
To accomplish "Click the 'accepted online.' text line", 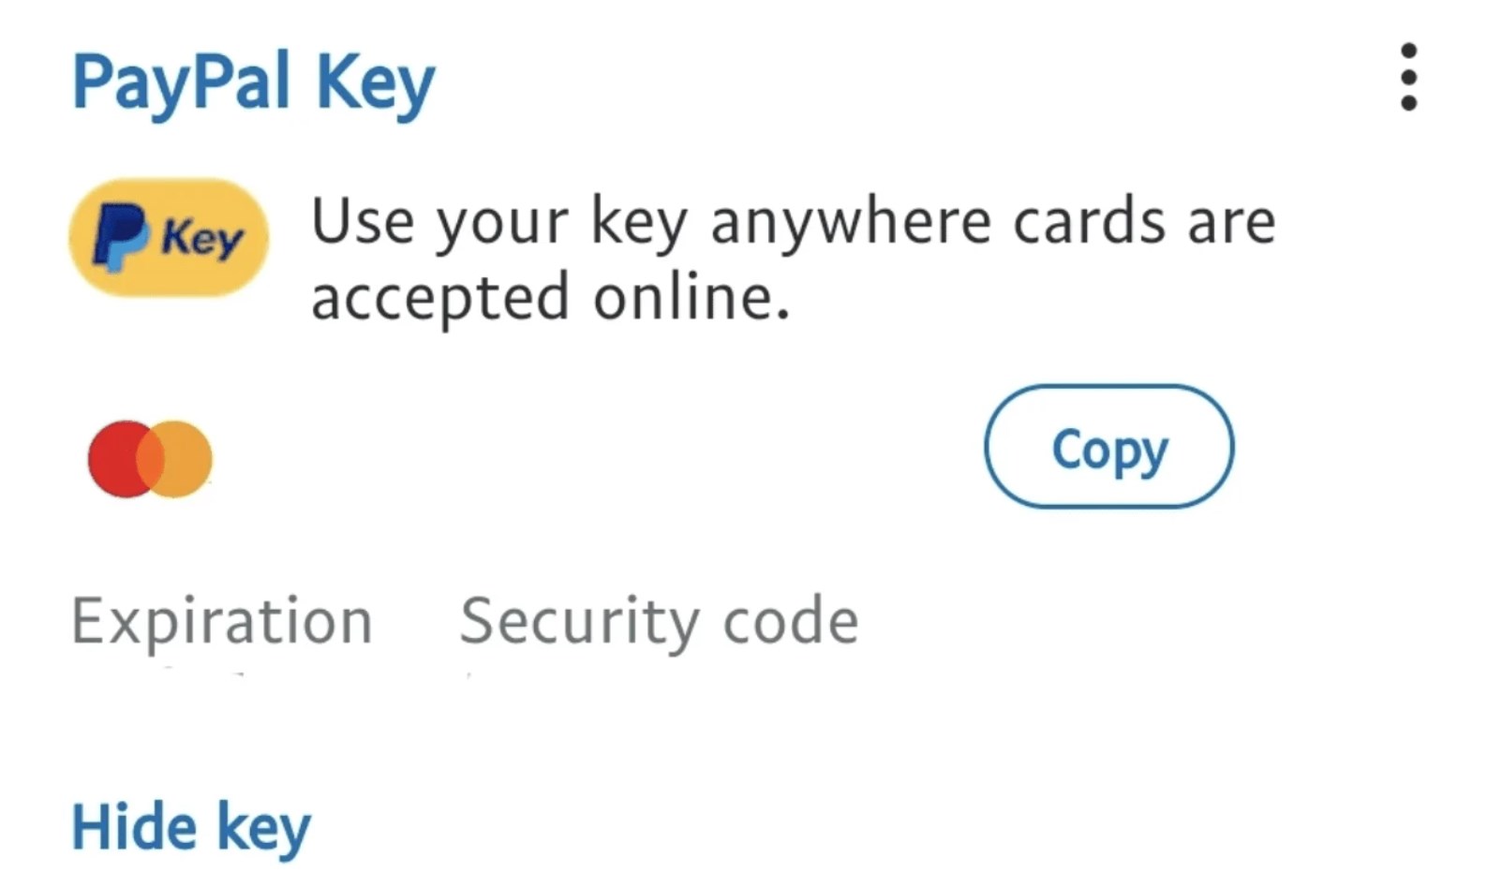I will 550,297.
